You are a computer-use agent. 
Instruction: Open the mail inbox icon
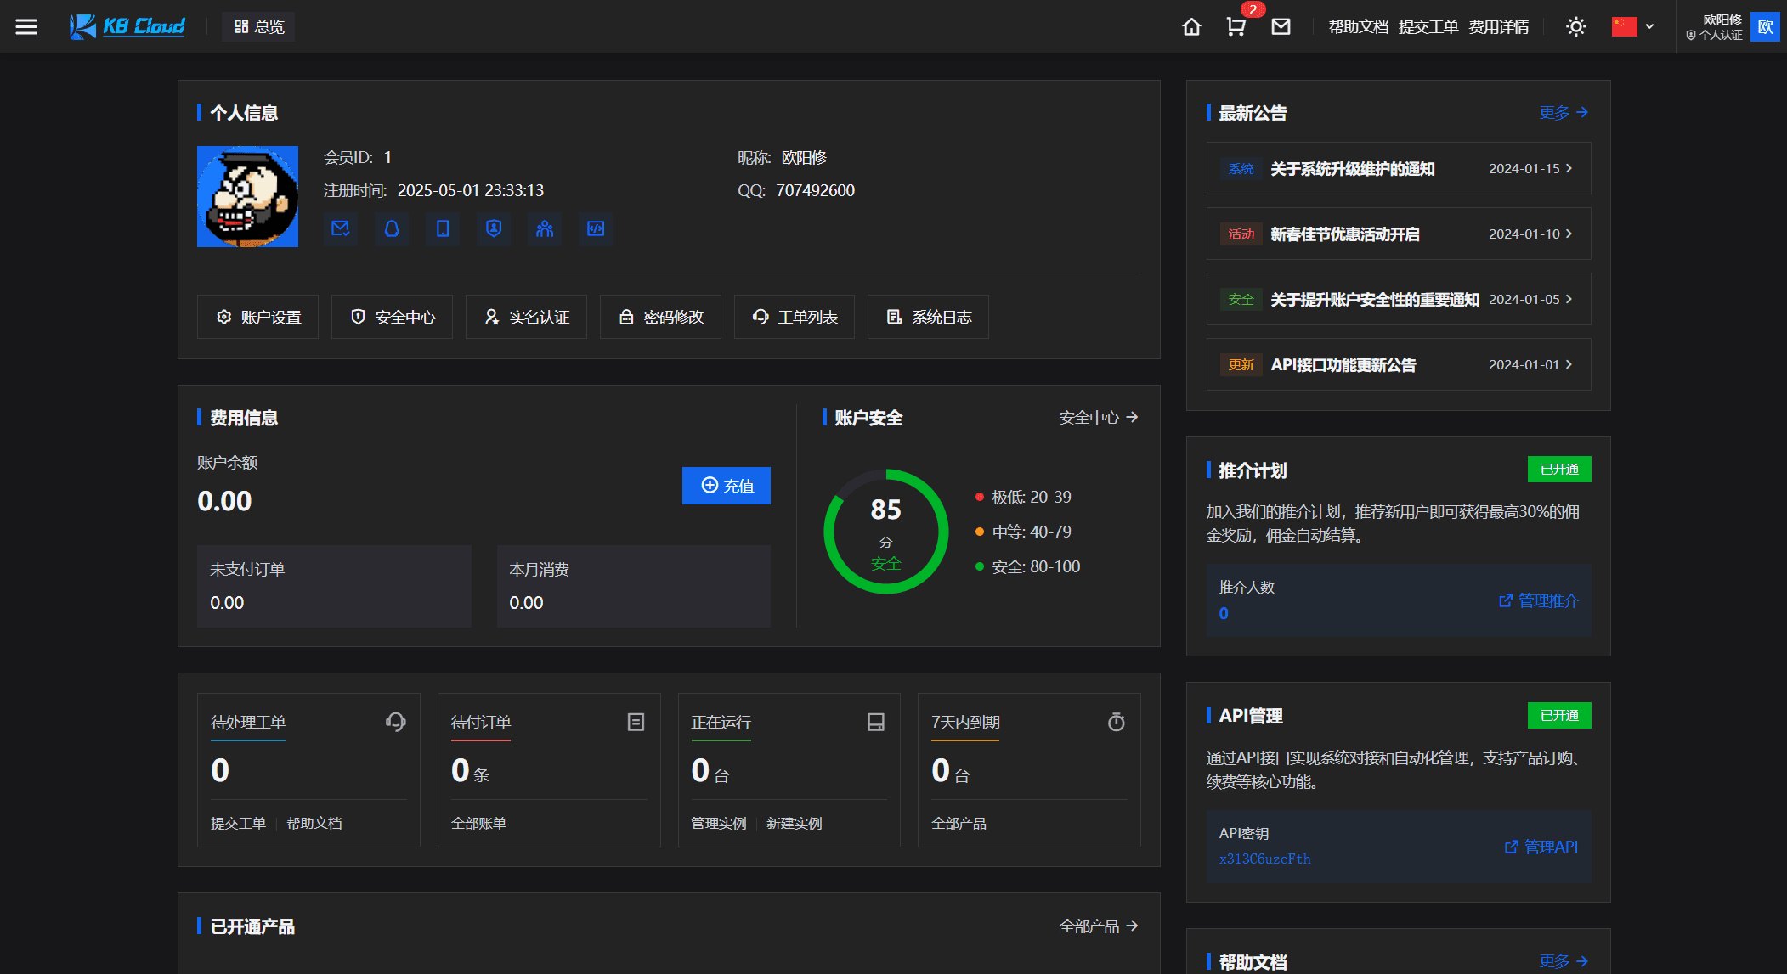pos(1281,26)
